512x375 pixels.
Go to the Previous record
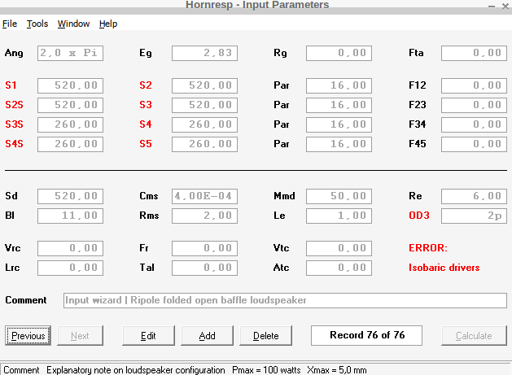click(x=28, y=335)
